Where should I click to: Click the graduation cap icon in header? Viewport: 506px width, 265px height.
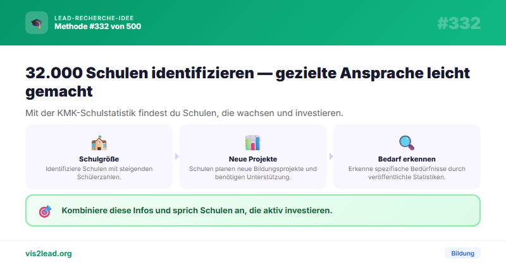click(37, 23)
